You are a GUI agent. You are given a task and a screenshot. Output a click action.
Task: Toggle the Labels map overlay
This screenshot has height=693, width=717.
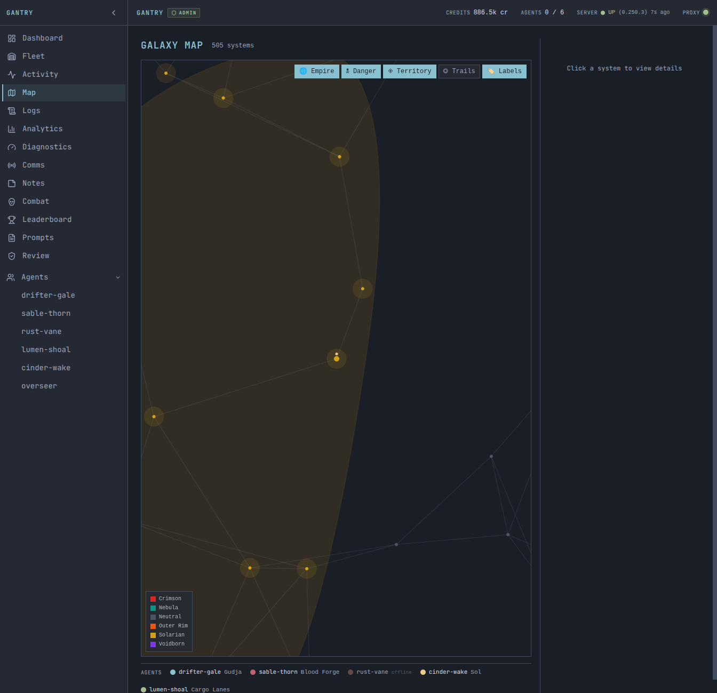[x=504, y=71]
